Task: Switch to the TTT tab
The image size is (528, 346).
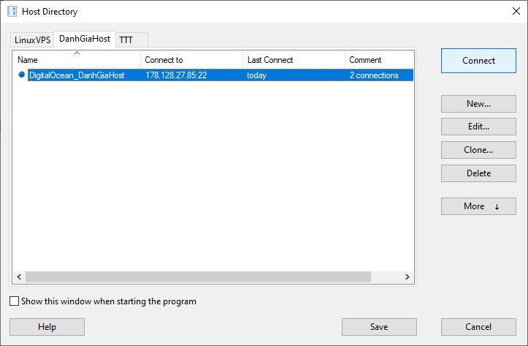Action: [x=126, y=40]
